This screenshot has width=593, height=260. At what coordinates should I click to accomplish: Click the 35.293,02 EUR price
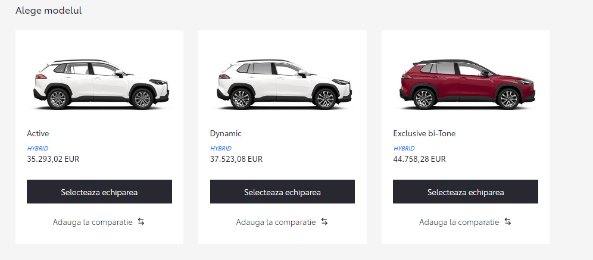pyautogui.click(x=53, y=159)
